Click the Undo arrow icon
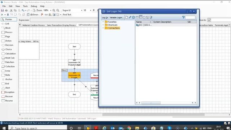231x130 pixels. pos(23,10)
